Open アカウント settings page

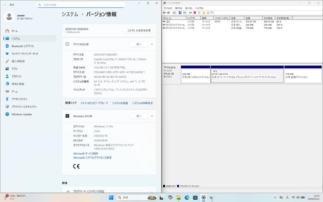point(30,76)
